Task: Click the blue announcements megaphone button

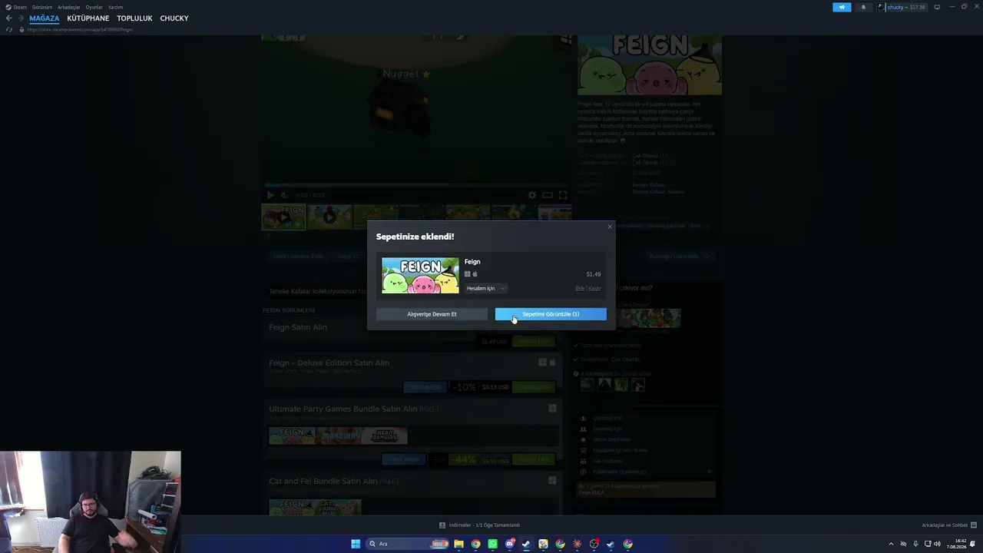Action: pos(842,7)
